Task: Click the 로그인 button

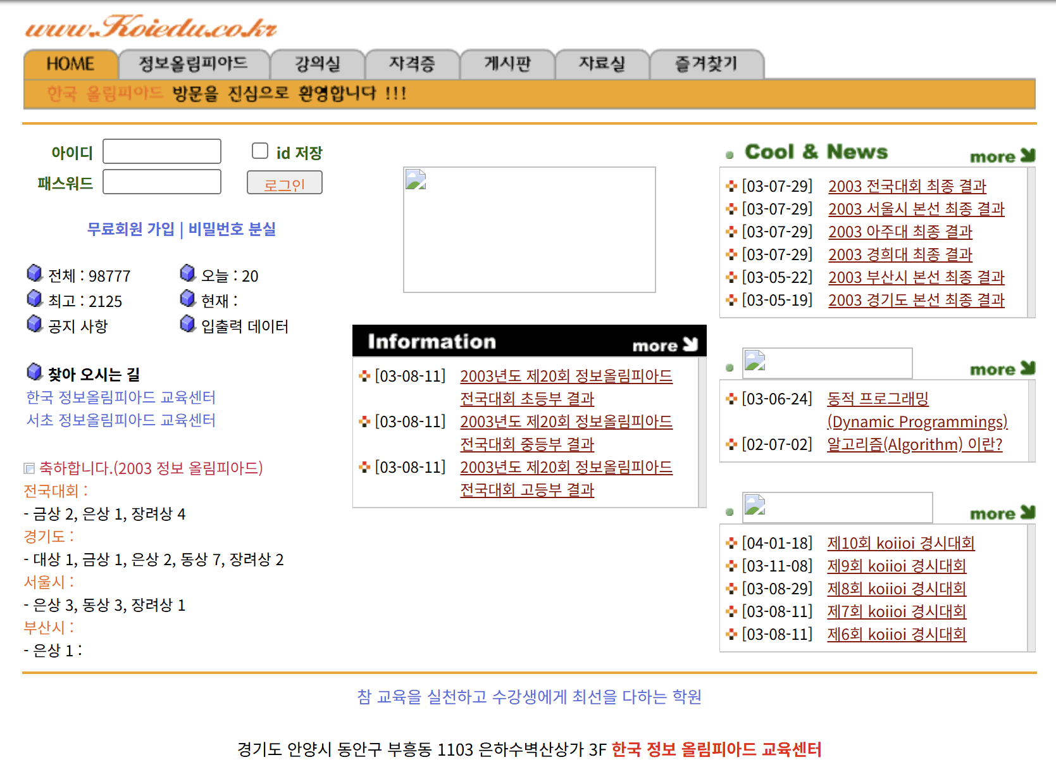Action: tap(285, 183)
